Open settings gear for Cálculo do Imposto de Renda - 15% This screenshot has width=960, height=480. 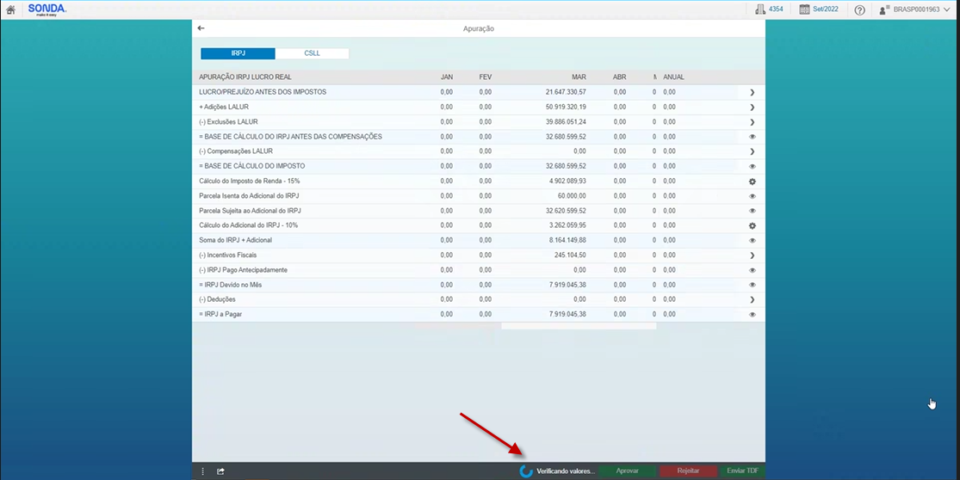(752, 182)
